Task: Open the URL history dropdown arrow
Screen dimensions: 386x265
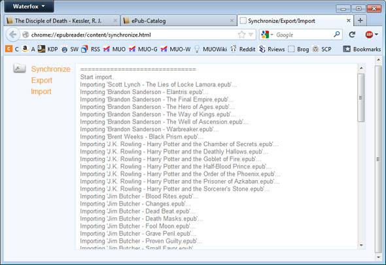Action: 251,35
